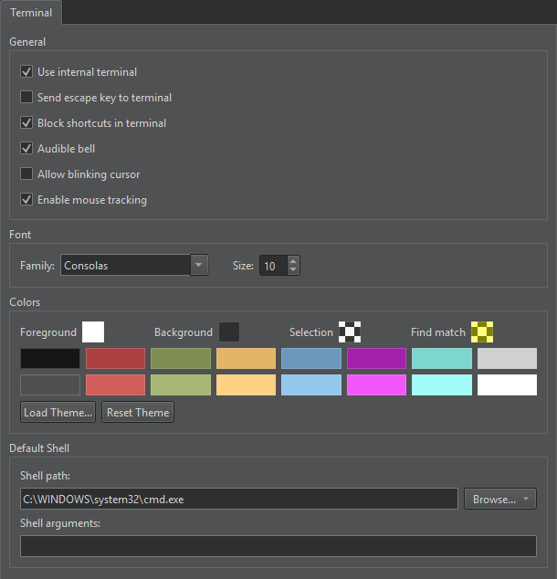Image resolution: width=557 pixels, height=579 pixels.
Task: Click the Reset Theme button
Action: [138, 412]
